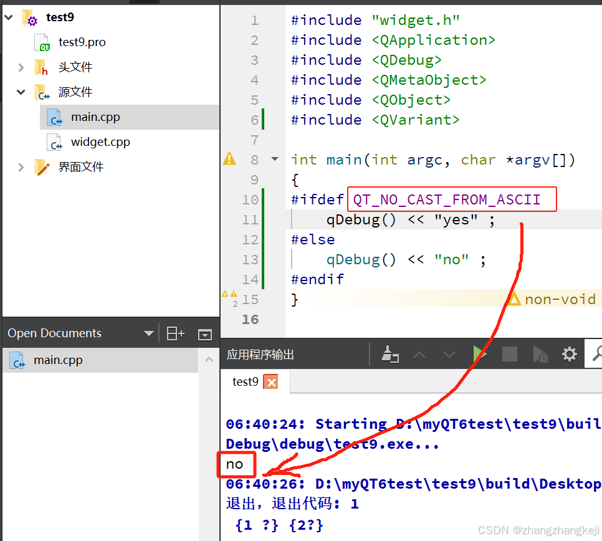
Task: Click the 应用程序输出 pane title
Action: point(260,355)
